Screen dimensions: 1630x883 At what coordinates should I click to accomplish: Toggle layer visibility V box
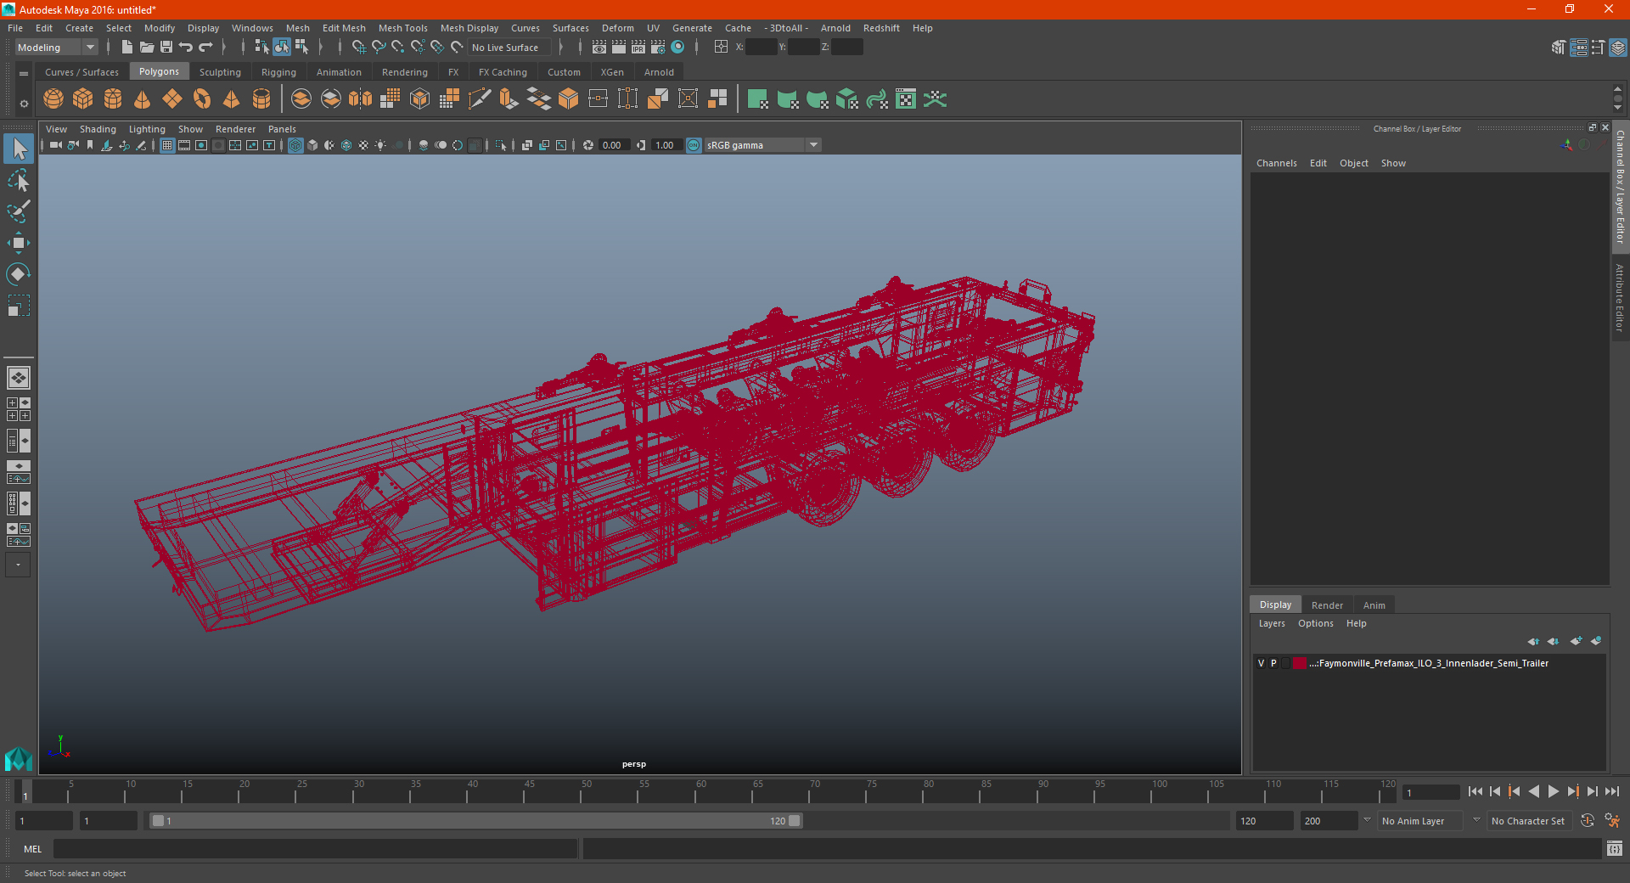[x=1261, y=663]
